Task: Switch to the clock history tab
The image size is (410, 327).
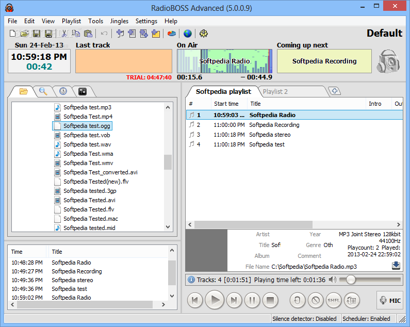Action: 63,91
